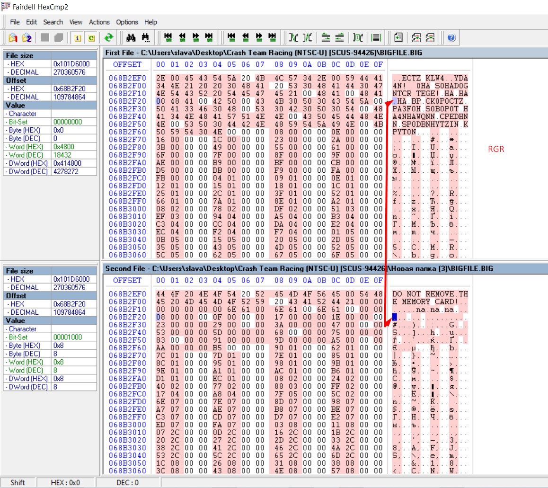The height and width of the screenshot is (488, 548).
Task: Click second gray square toolbar button
Action: coord(59,37)
